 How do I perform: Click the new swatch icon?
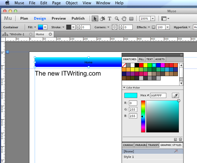(x=175, y=140)
